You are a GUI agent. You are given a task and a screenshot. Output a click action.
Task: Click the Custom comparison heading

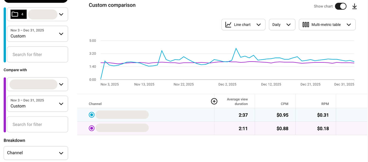112,5
